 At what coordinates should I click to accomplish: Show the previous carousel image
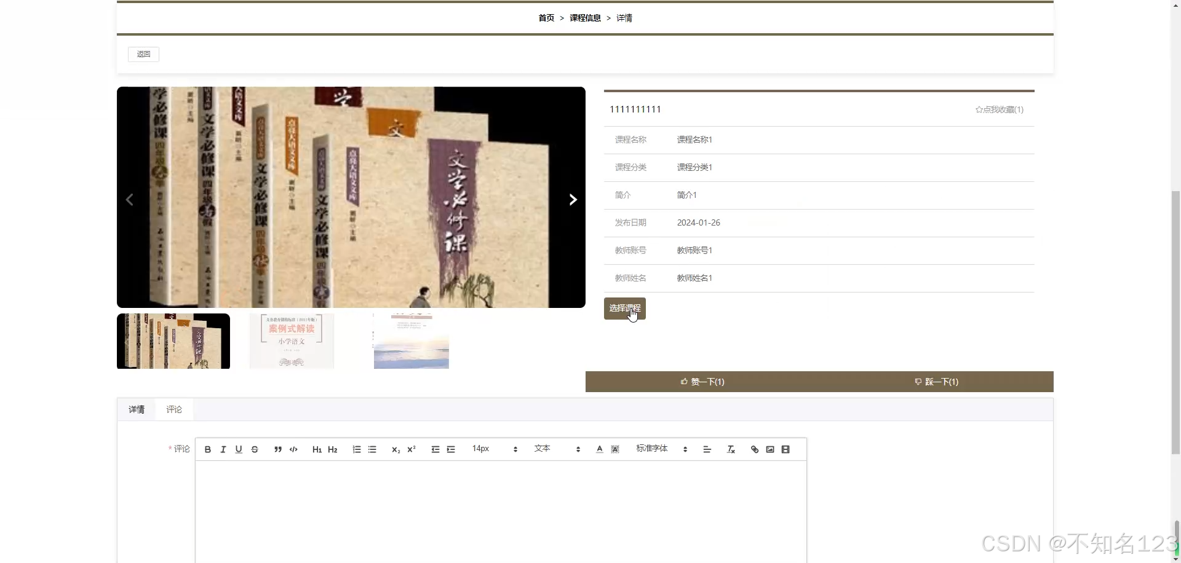(x=130, y=200)
